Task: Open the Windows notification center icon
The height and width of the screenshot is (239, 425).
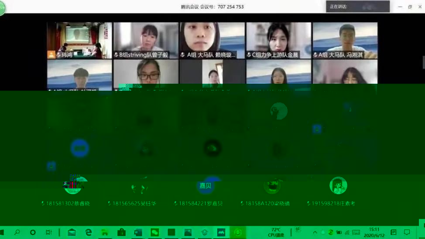Action: coord(407,232)
